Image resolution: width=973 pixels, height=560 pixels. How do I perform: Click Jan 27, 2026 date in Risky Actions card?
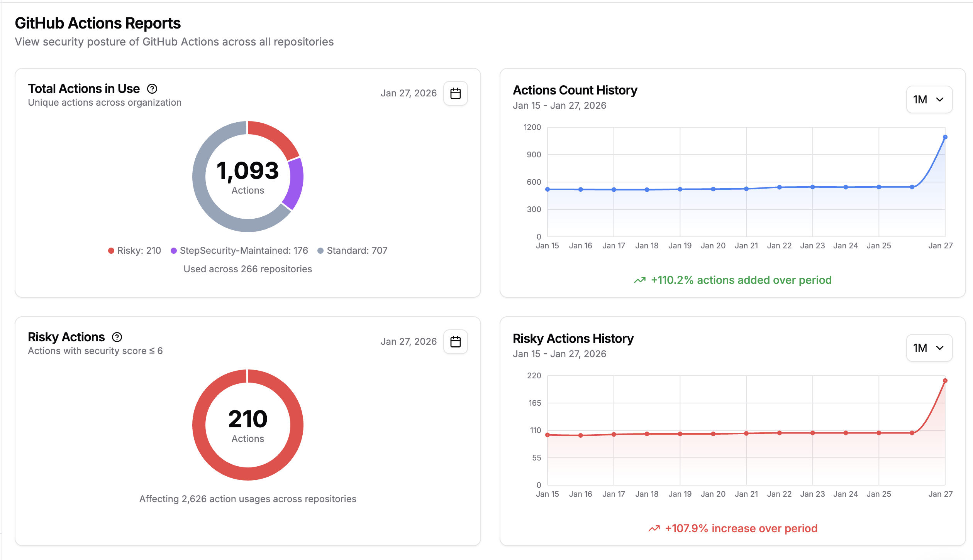pos(409,342)
